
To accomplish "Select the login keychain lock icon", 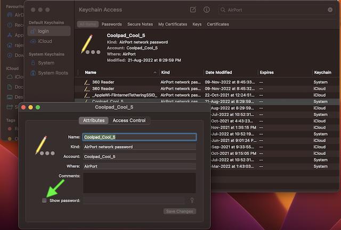I will click(33, 31).
